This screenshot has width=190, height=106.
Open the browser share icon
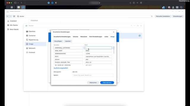tap(134, 3)
